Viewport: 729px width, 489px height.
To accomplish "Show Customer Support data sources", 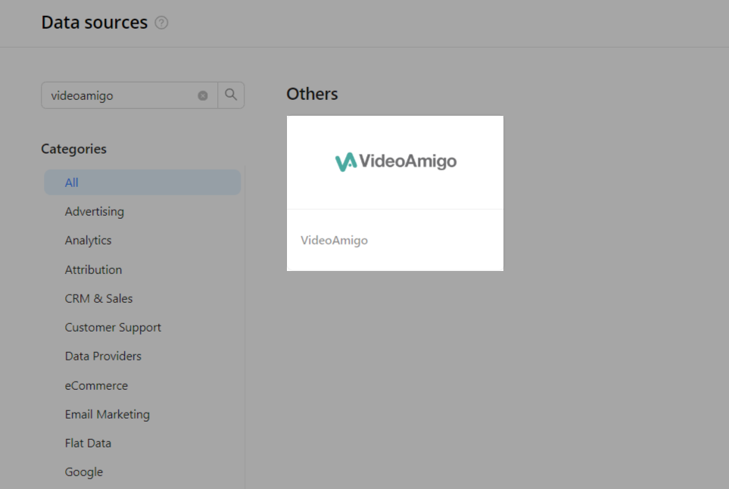I will click(113, 327).
